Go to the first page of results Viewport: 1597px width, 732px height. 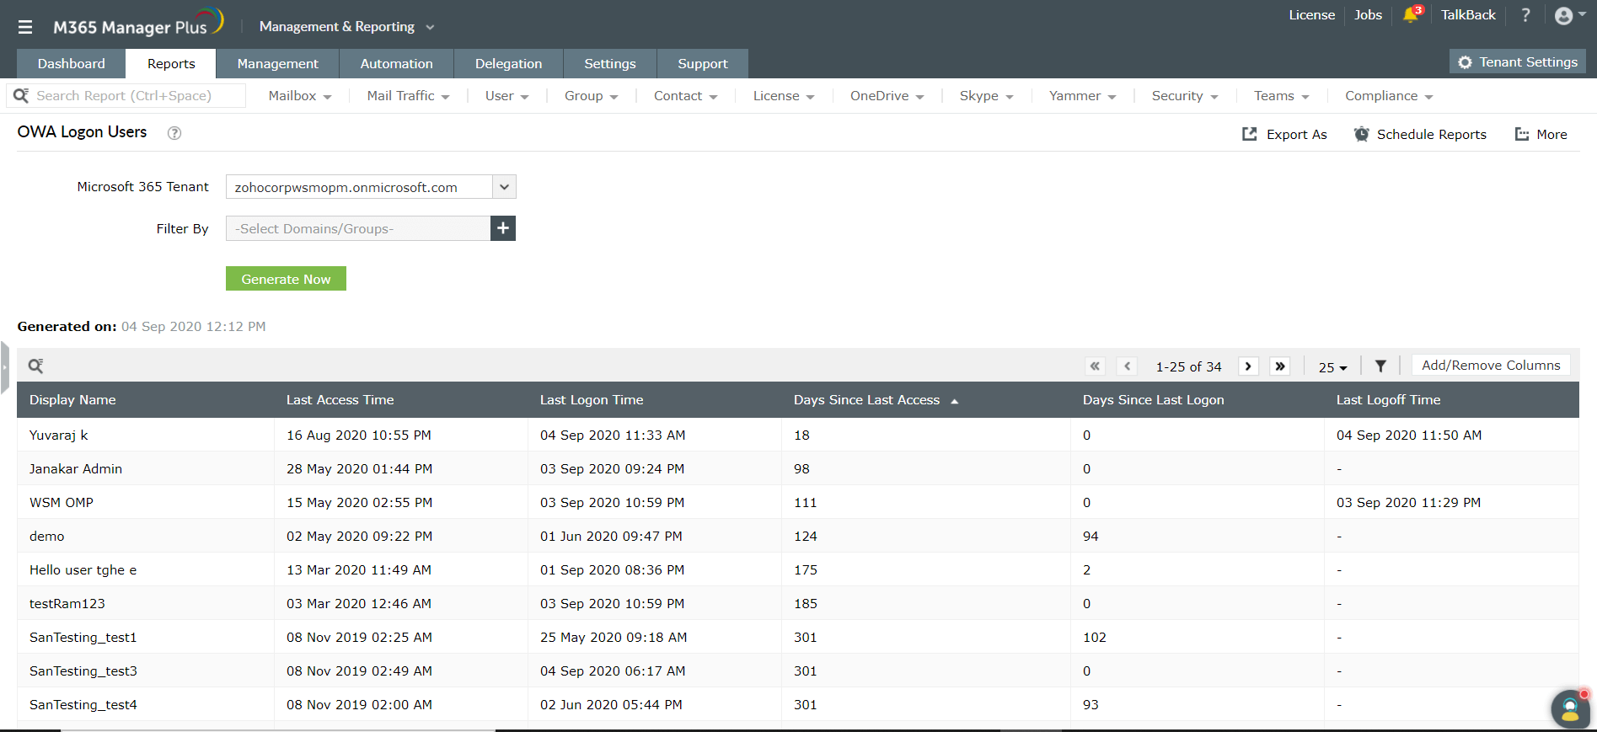pos(1095,366)
